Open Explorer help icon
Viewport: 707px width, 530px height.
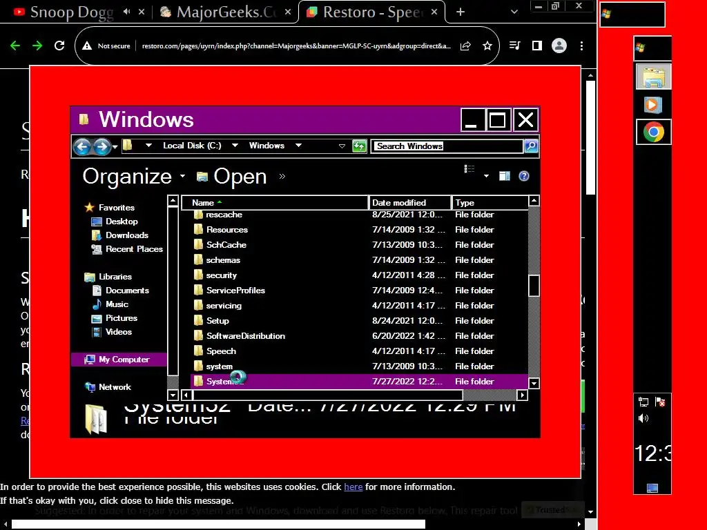pyautogui.click(x=523, y=176)
